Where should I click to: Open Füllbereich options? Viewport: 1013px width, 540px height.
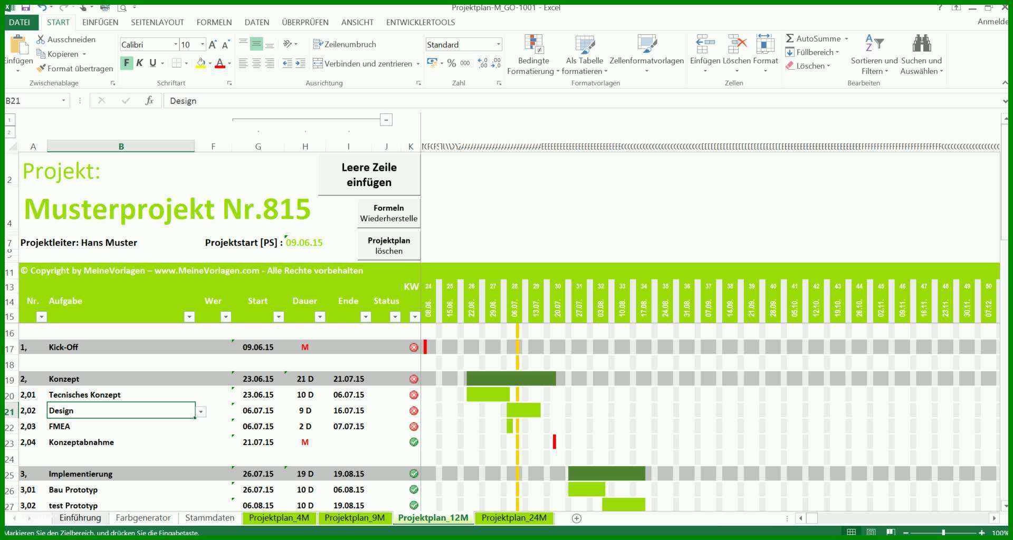pos(811,52)
